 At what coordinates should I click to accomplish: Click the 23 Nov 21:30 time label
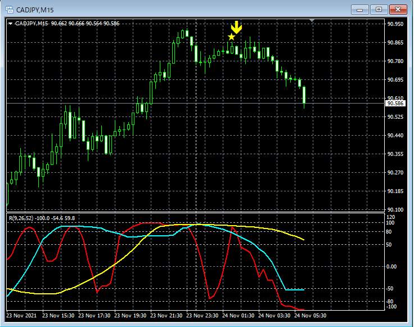click(166, 316)
